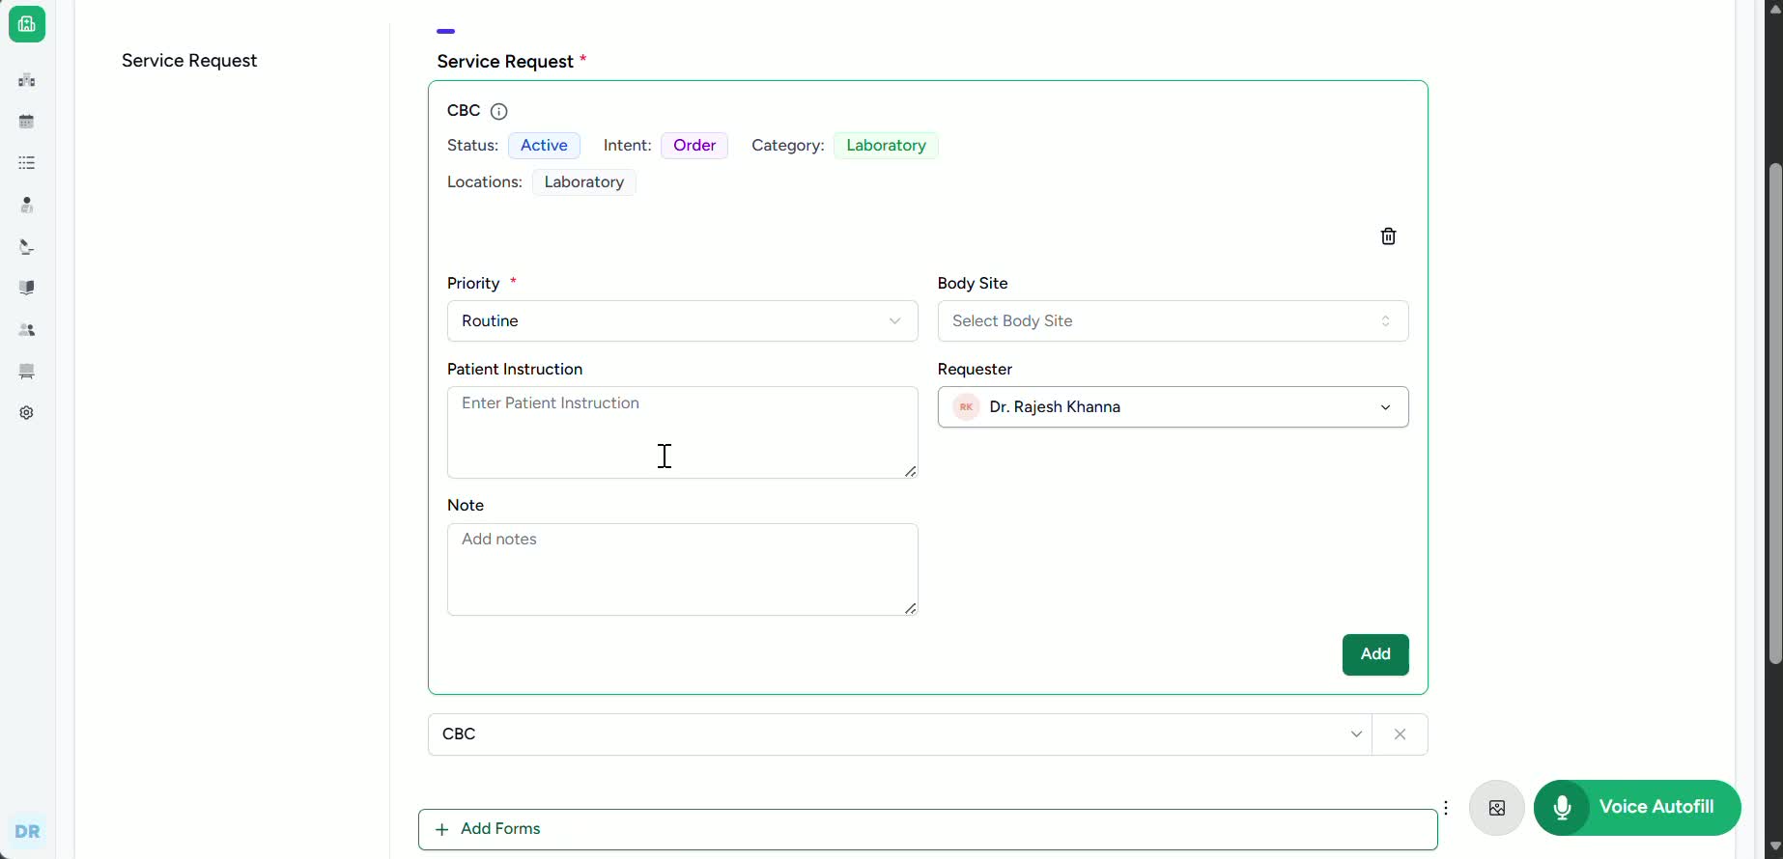The width and height of the screenshot is (1783, 859).
Task: Click the three-dot options icon
Action: [1446, 808]
